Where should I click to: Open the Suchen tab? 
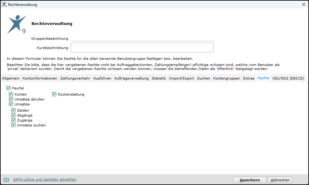pos(204,78)
